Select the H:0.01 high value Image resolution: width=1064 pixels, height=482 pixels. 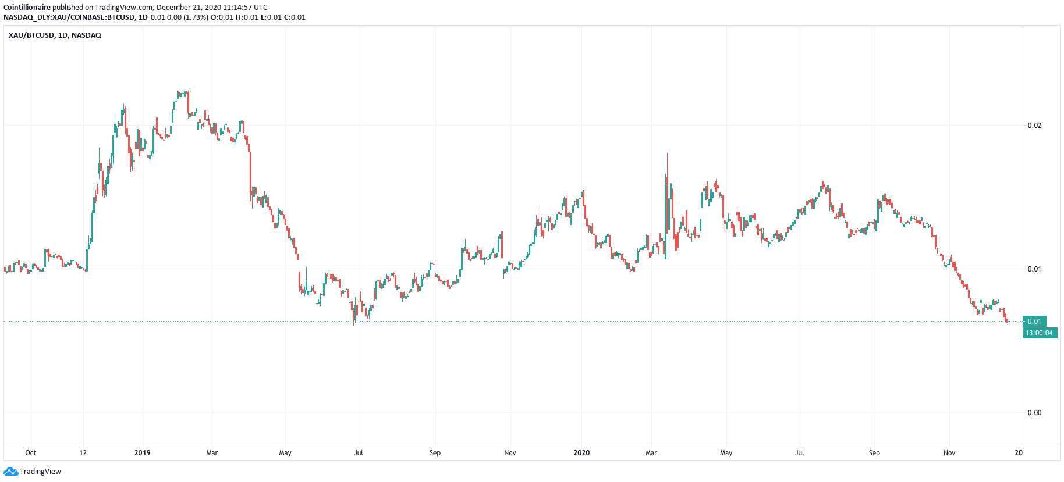(247, 17)
